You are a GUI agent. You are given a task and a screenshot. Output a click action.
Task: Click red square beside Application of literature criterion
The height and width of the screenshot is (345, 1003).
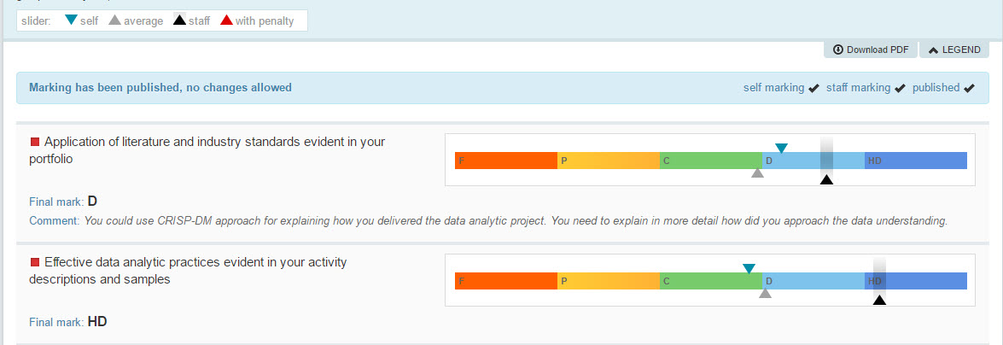pyautogui.click(x=35, y=142)
